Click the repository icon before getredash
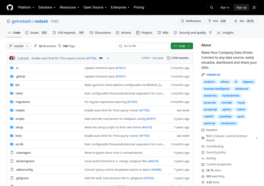264x186 pixels. 8,21
